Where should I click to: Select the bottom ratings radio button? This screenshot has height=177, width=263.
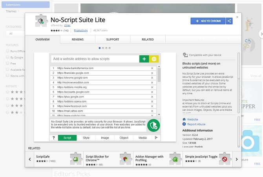[x=7, y=112]
